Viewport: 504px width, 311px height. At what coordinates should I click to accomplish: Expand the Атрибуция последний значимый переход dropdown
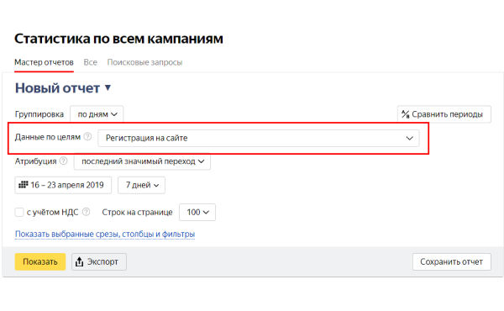point(142,161)
